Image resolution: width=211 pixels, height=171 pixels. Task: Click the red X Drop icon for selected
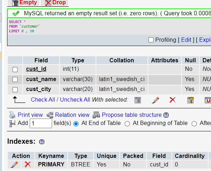172,100
